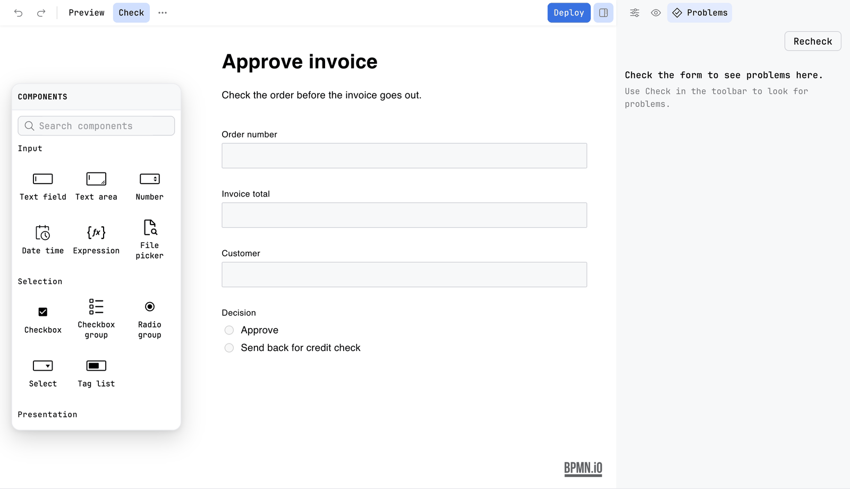Select the Text area component

[x=96, y=186]
